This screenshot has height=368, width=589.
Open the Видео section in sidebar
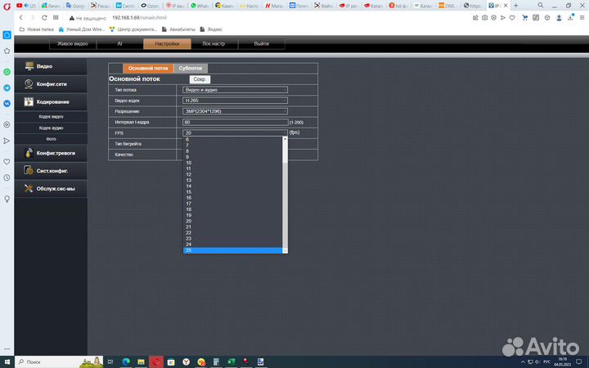[x=44, y=65]
